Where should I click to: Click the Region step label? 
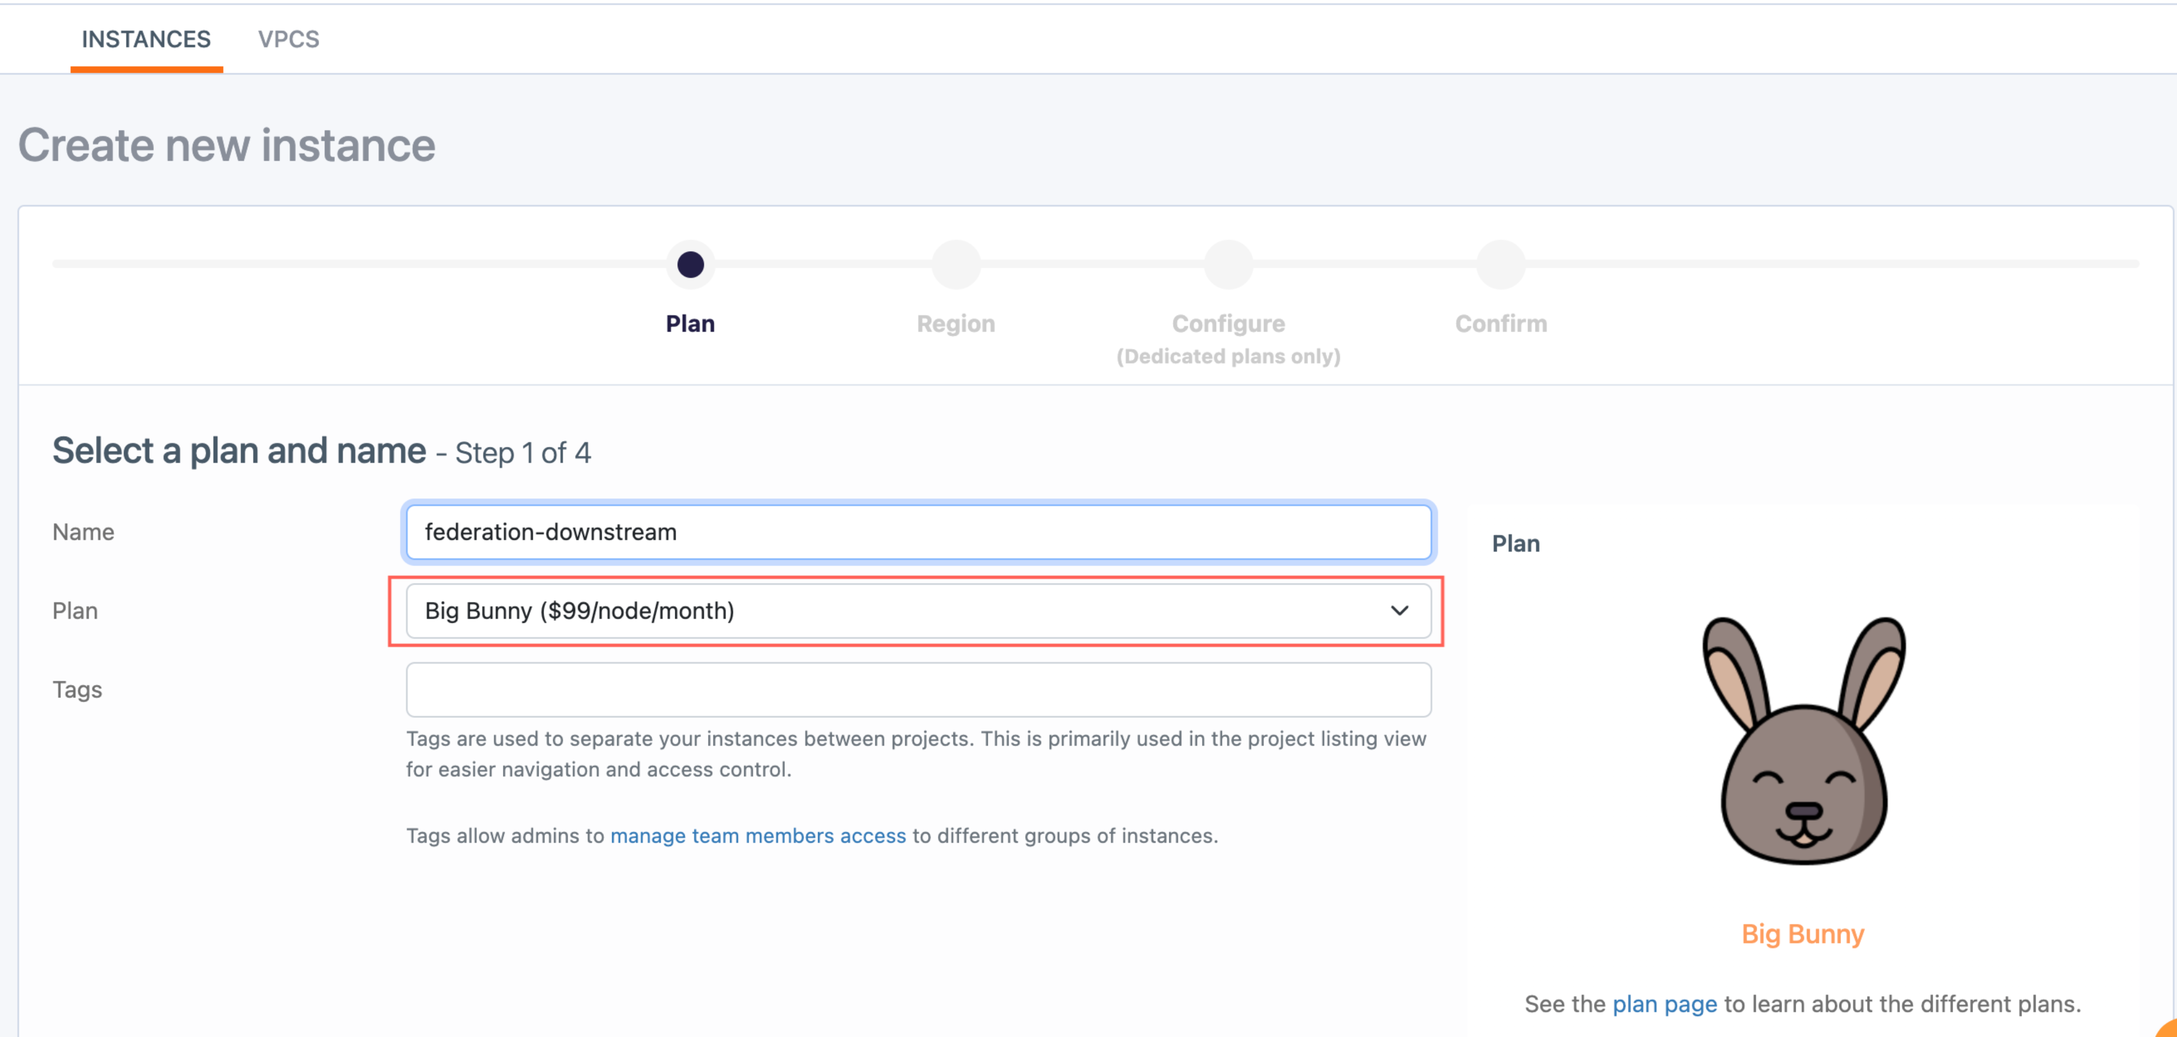956,324
